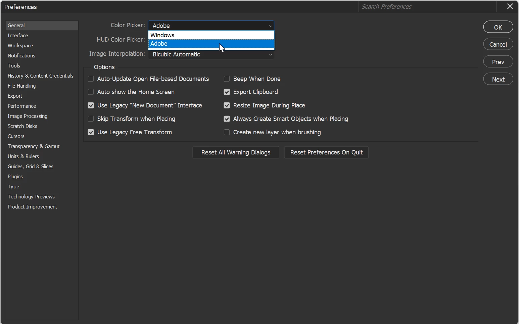519x324 pixels.
Task: Open Guides, Grid & Slices preferences
Action: click(x=42, y=167)
